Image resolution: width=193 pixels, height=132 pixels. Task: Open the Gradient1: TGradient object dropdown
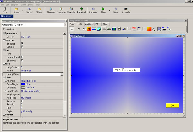tap(65, 25)
